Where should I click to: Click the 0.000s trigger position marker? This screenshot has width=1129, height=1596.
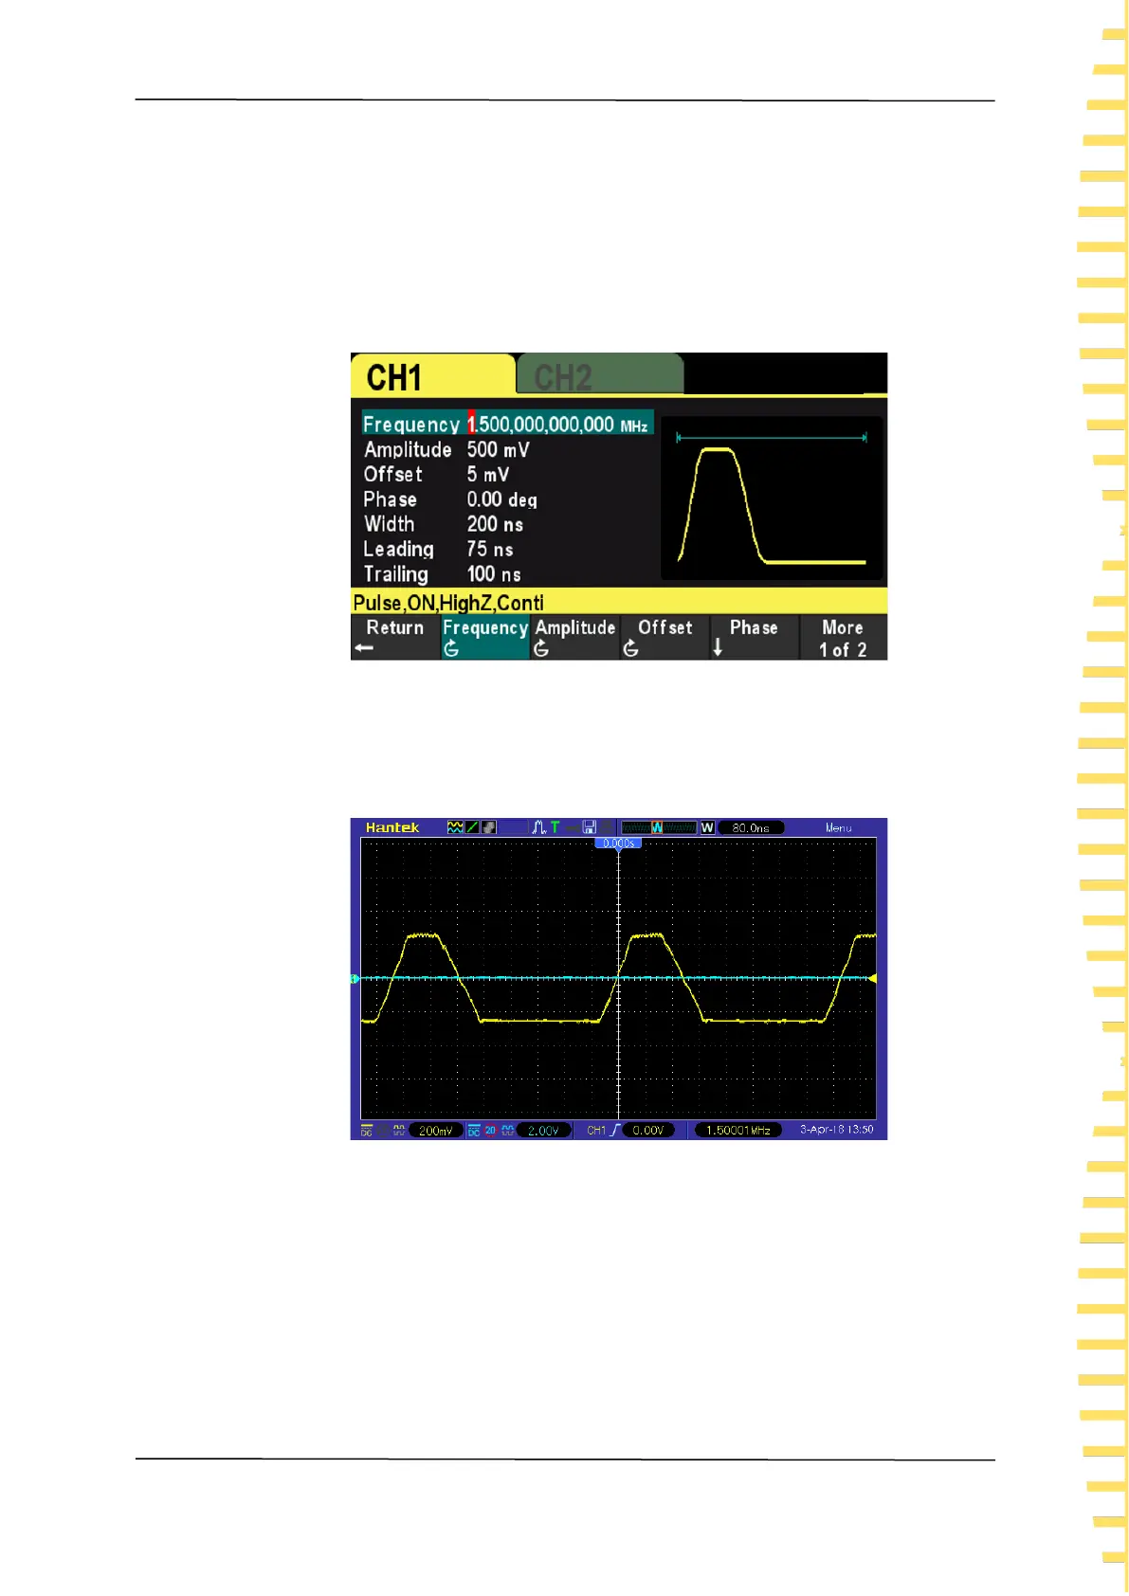(618, 843)
